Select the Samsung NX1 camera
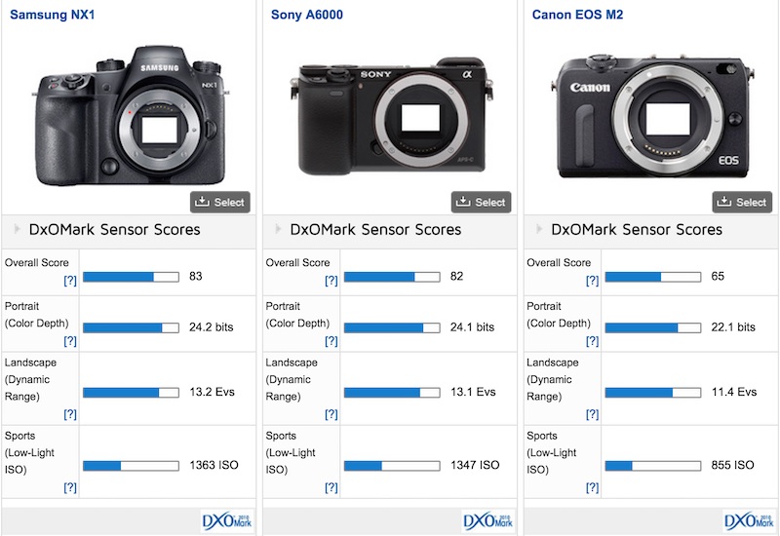 coord(220,202)
